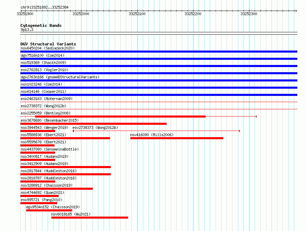Open nsv3288912 (Chaisson2019) variant
Screen dimensions: 307x231
(47, 185)
